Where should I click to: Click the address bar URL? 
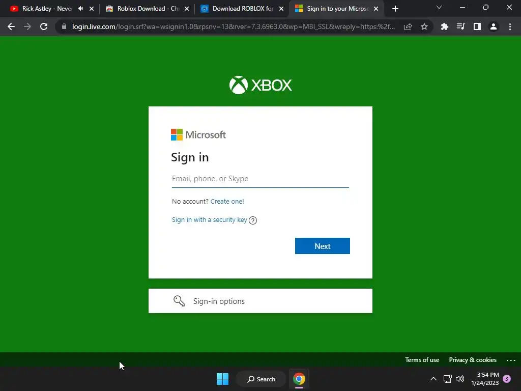233,26
